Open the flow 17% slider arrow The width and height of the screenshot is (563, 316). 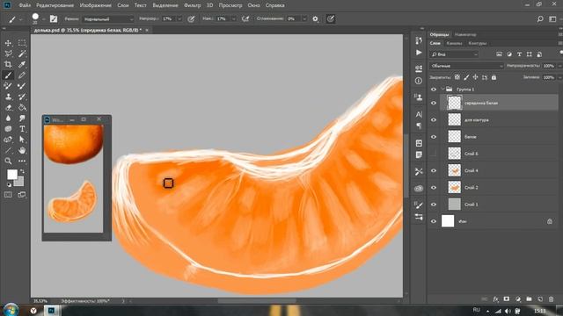233,19
